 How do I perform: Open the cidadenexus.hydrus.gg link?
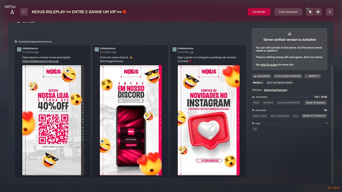[x=40, y=61]
